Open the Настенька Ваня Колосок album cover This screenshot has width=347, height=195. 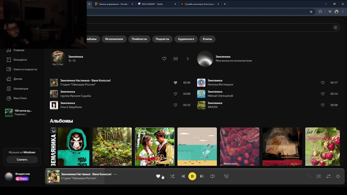pyautogui.click(x=155, y=147)
